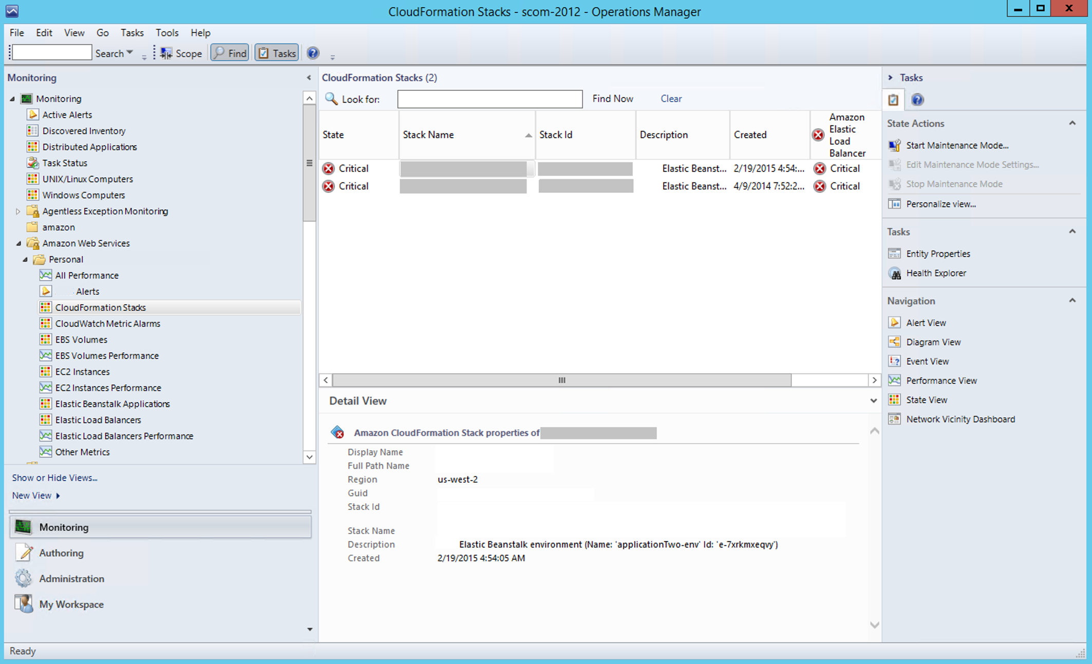Click the Look for input field
The height and width of the screenshot is (664, 1092).
click(489, 99)
